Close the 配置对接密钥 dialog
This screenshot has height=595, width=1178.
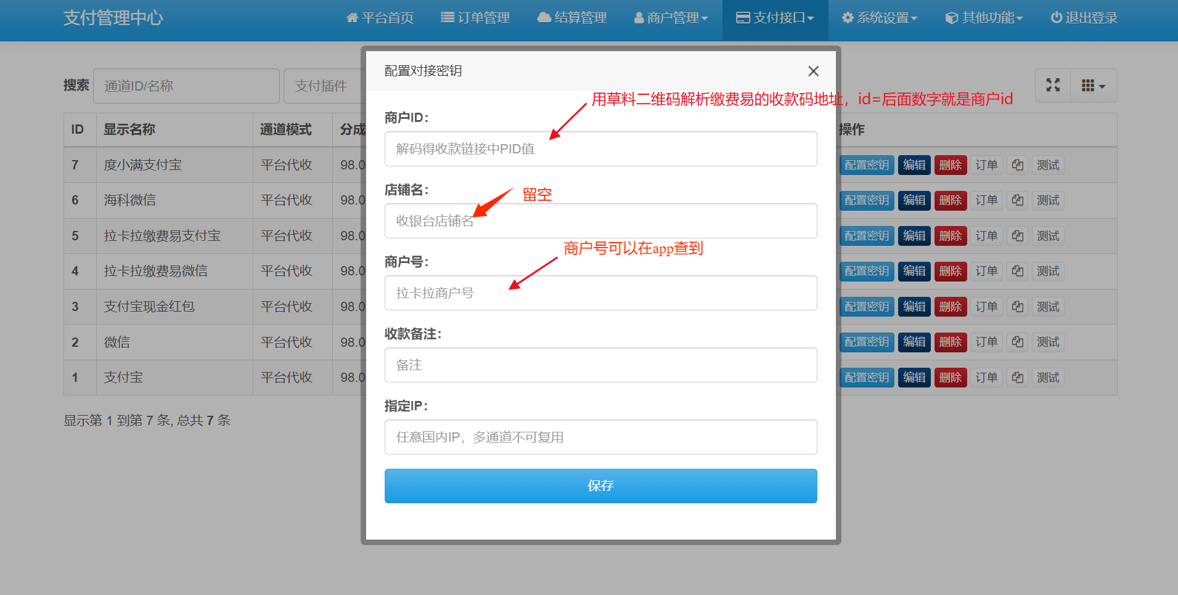pyautogui.click(x=813, y=71)
